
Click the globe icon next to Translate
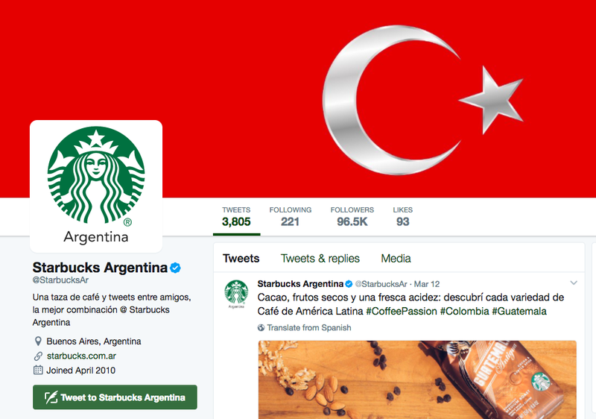pos(261,328)
